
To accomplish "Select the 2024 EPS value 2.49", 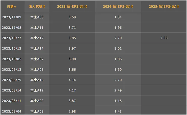I will [x=118, y=90].
